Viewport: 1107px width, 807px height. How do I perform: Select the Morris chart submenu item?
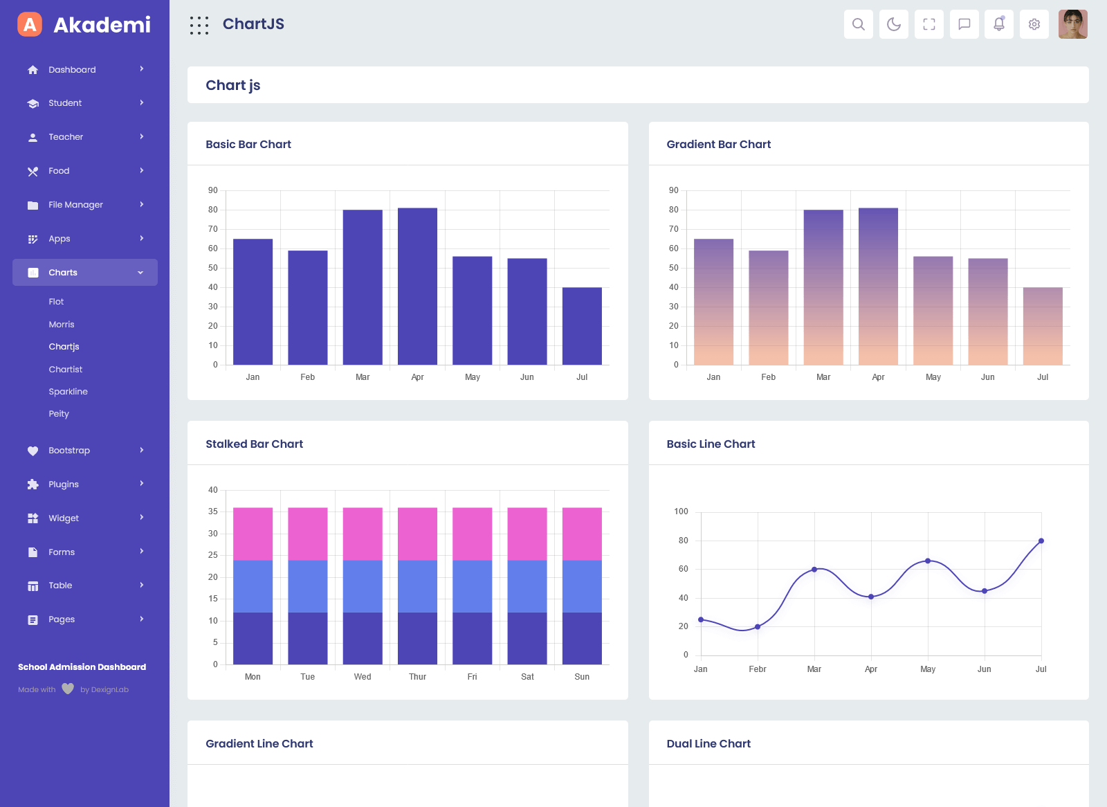[x=62, y=325]
